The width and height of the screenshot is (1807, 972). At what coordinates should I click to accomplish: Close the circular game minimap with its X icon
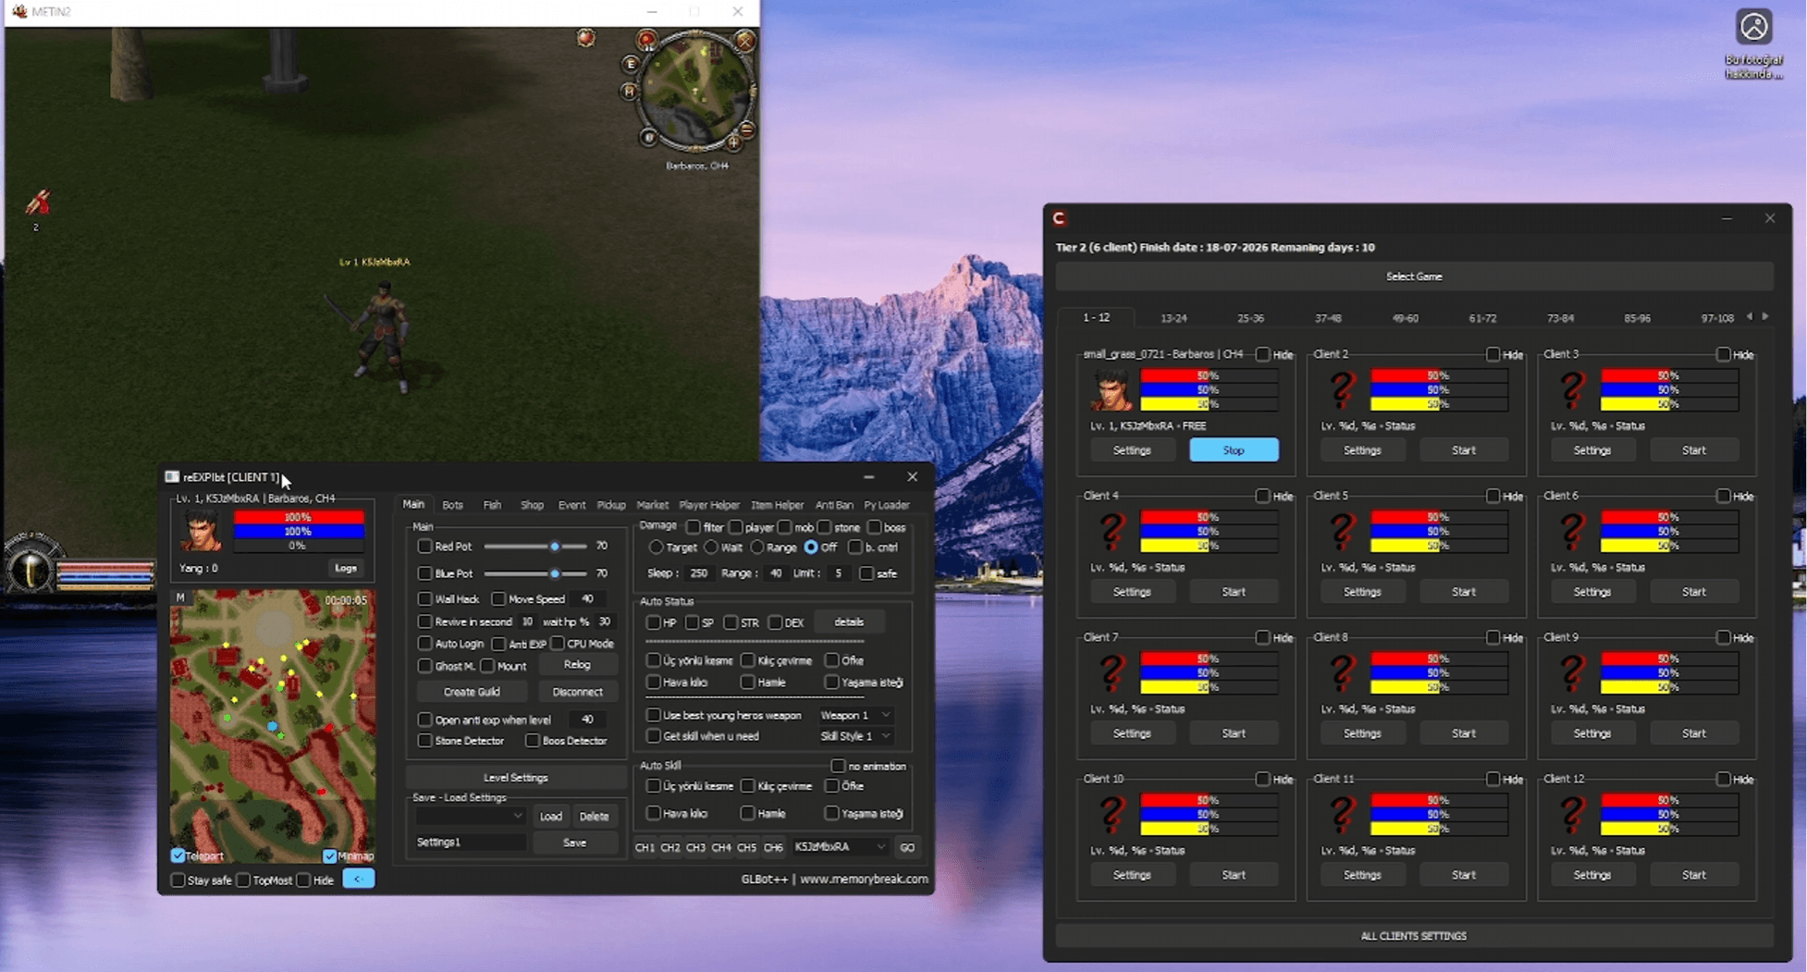744,41
